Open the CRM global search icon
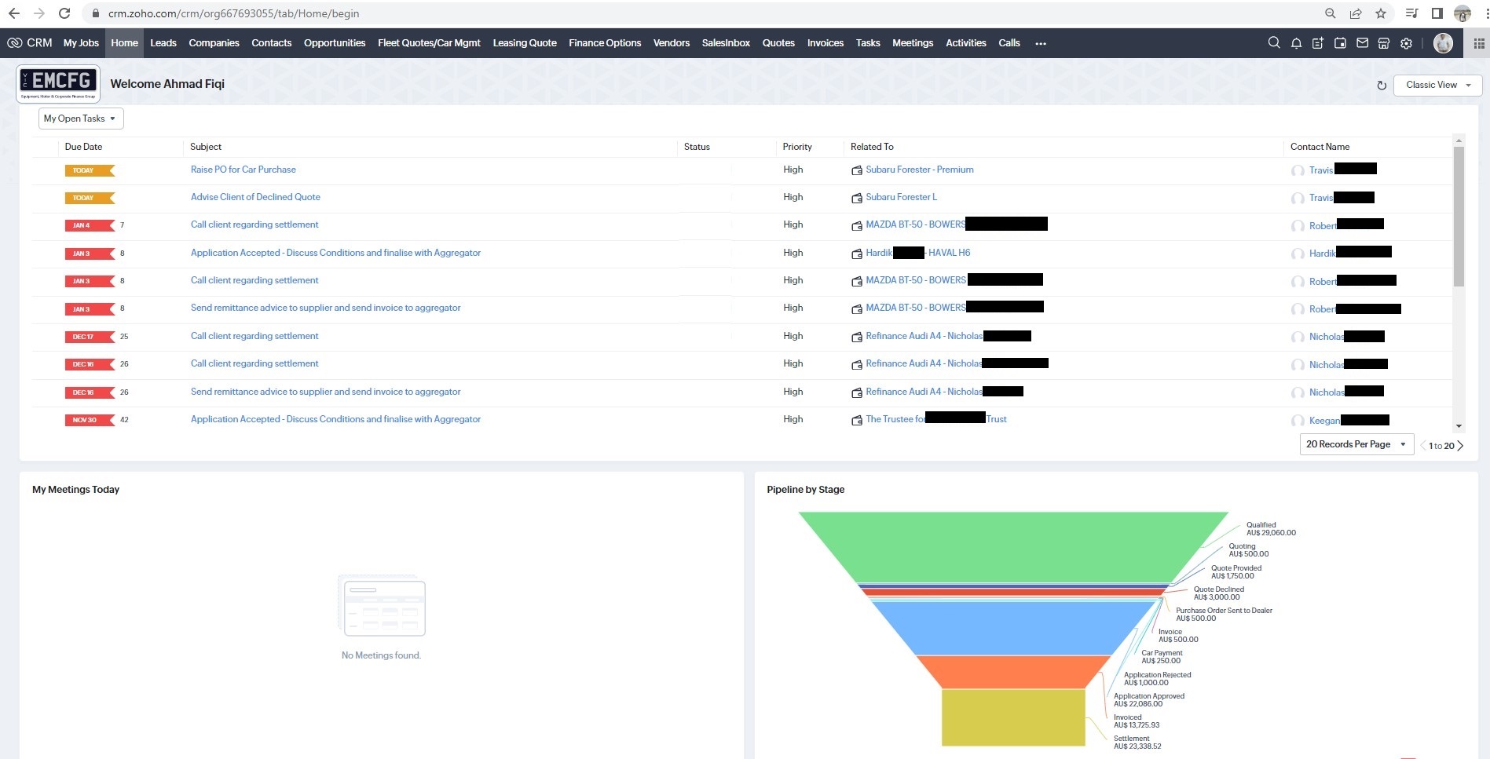1490x759 pixels. [x=1274, y=43]
